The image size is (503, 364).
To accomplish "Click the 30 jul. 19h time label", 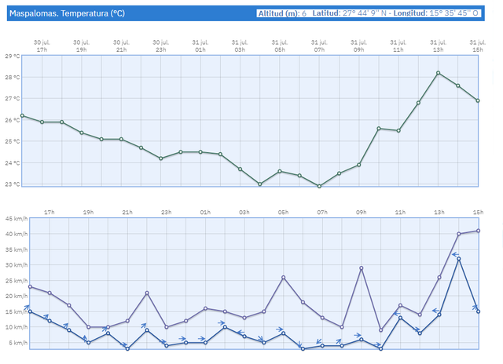I will (82, 45).
